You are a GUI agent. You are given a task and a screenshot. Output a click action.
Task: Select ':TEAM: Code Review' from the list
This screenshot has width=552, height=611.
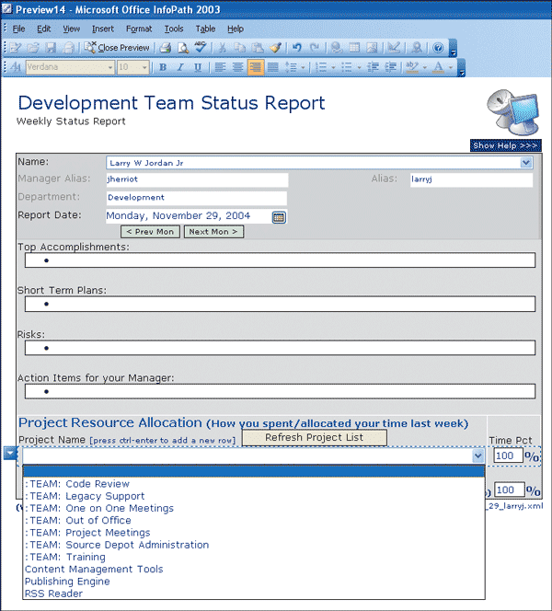(x=254, y=484)
